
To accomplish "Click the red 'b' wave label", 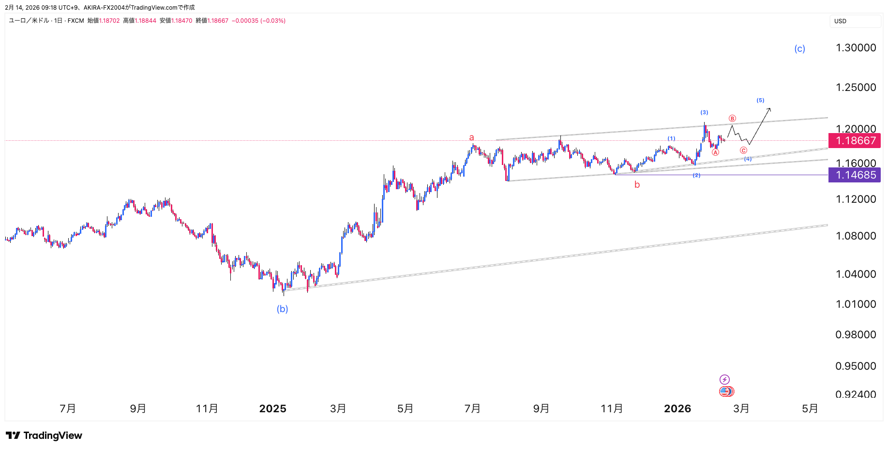I will [x=637, y=184].
